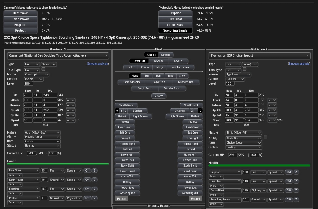Select Camerupt's Heat Wave move result
The height and width of the screenshot is (209, 318).
[20, 13]
